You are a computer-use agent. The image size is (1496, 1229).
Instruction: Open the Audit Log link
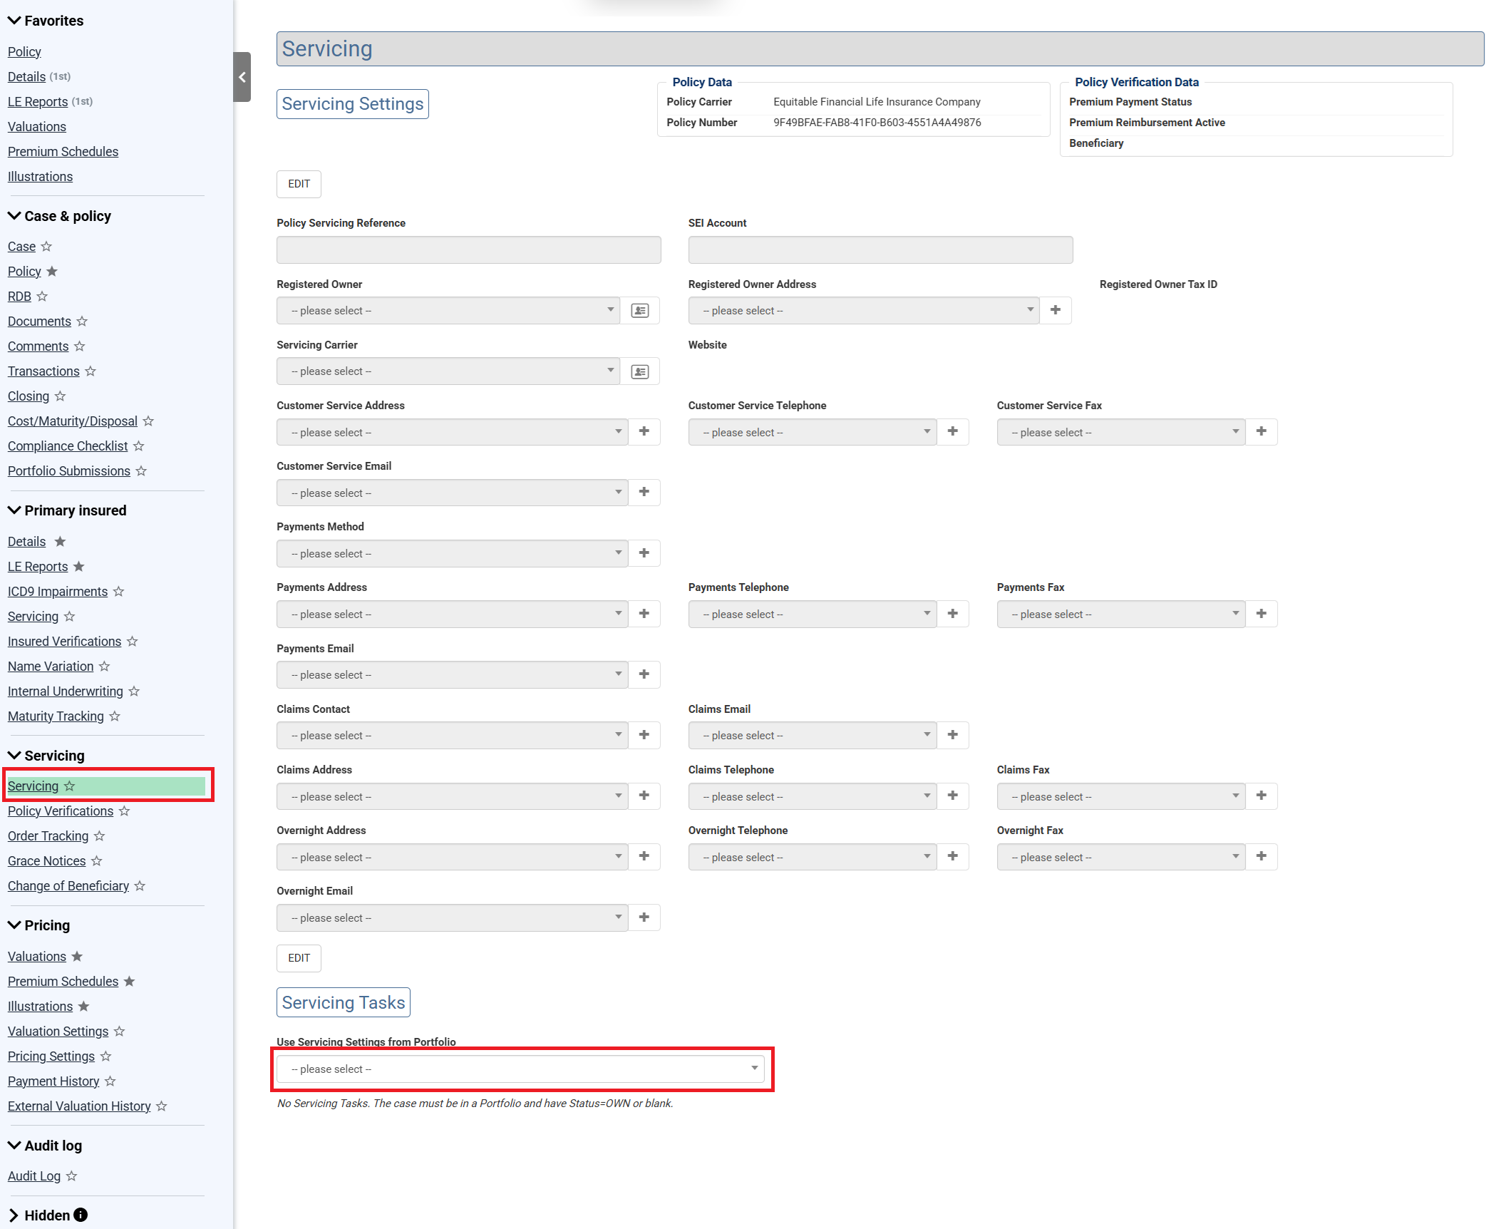coord(33,1176)
